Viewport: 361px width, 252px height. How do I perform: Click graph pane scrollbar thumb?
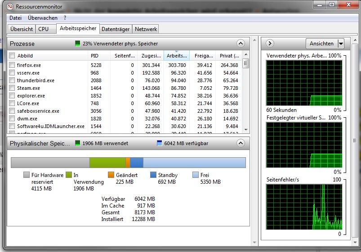tap(355, 141)
